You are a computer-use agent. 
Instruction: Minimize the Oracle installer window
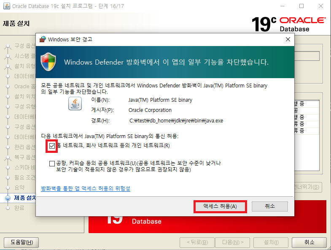point(282,6)
